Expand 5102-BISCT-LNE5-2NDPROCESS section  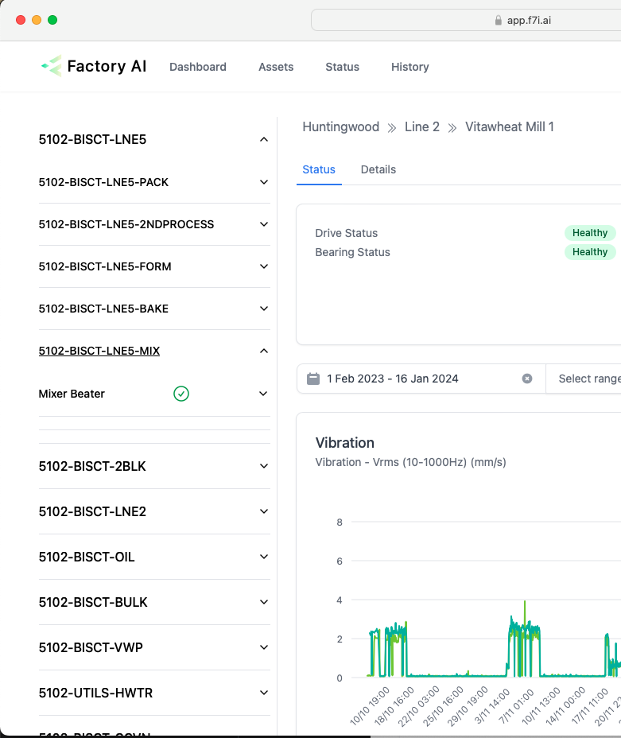tap(264, 224)
